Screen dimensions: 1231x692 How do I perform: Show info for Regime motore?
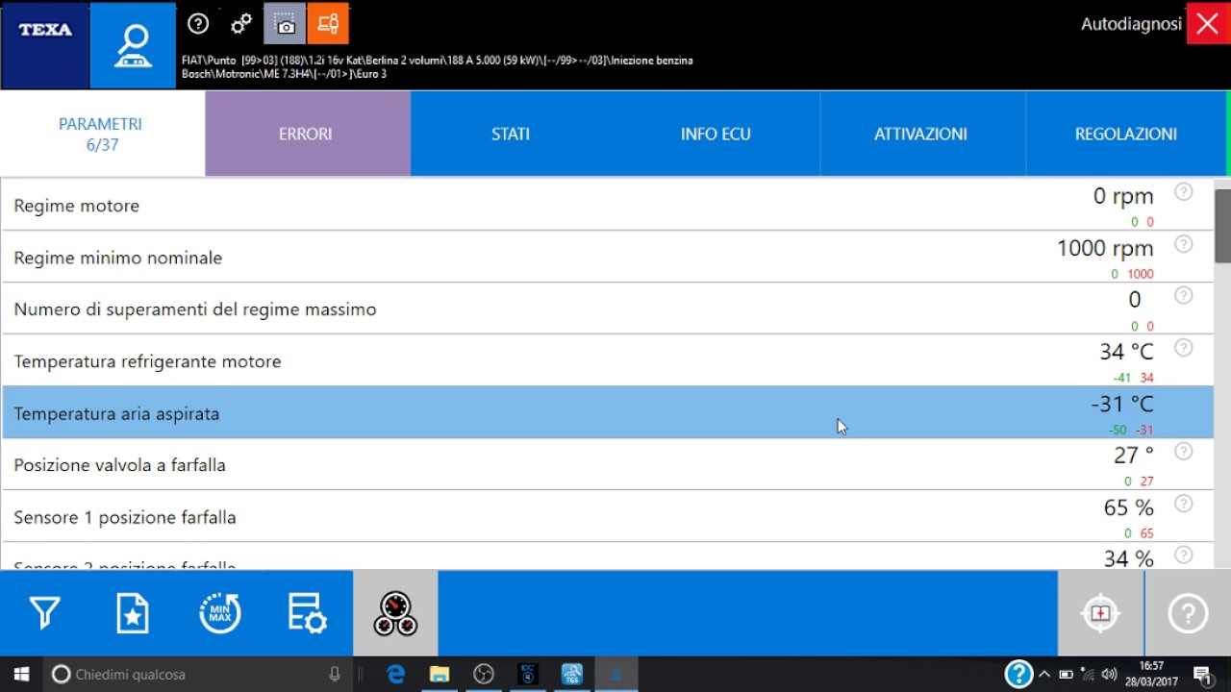1184,192
